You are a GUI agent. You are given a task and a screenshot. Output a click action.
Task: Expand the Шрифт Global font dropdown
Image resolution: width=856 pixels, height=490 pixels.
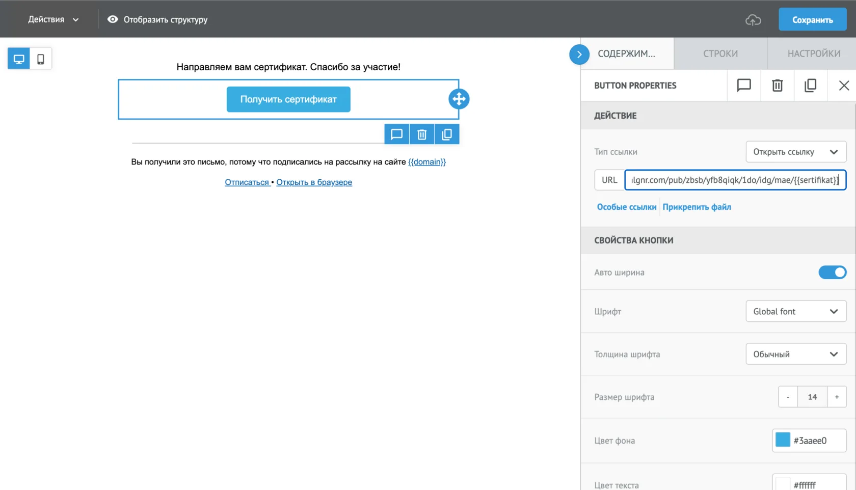click(x=796, y=311)
